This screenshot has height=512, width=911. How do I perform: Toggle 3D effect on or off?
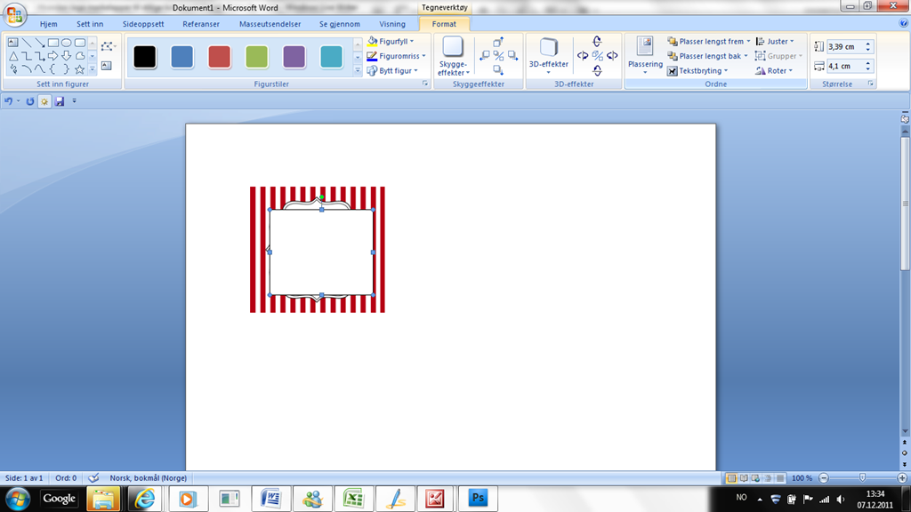point(597,56)
